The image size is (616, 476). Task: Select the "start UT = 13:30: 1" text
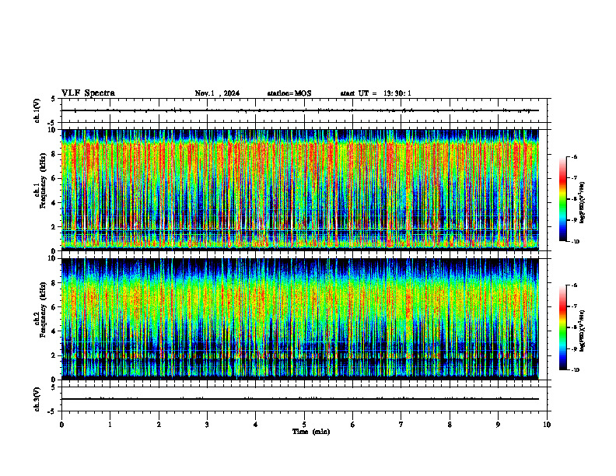(x=376, y=93)
